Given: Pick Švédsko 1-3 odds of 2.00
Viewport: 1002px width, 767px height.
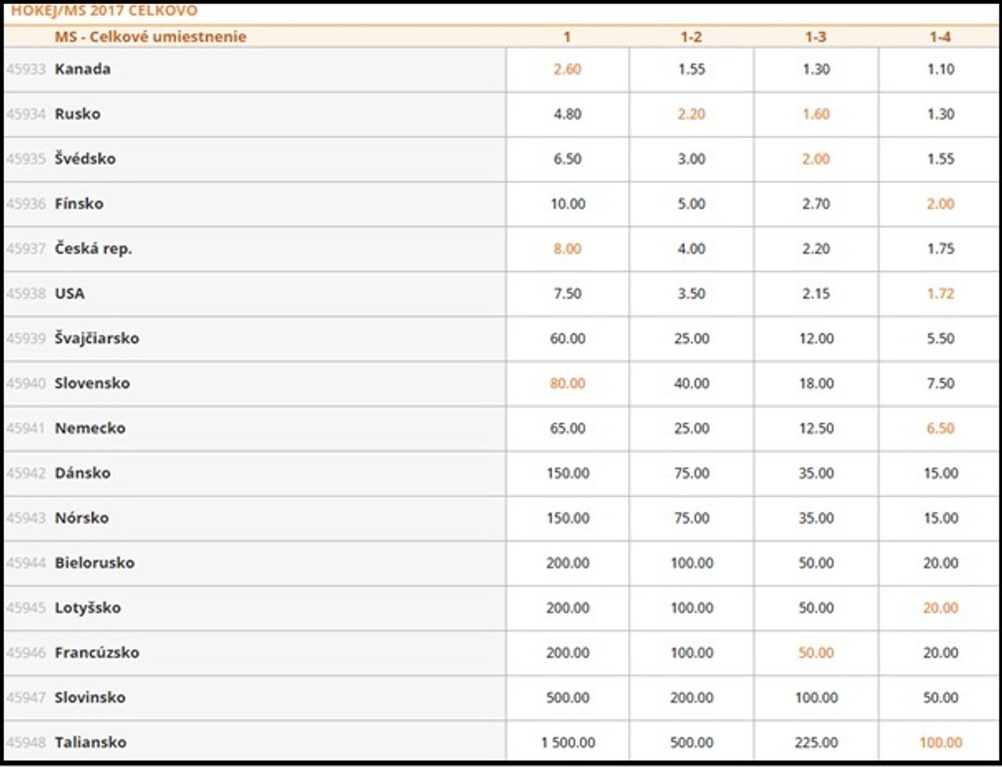Looking at the screenshot, I should 815,159.
